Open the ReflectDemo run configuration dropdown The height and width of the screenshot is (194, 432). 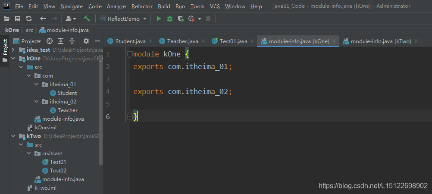tap(123, 19)
